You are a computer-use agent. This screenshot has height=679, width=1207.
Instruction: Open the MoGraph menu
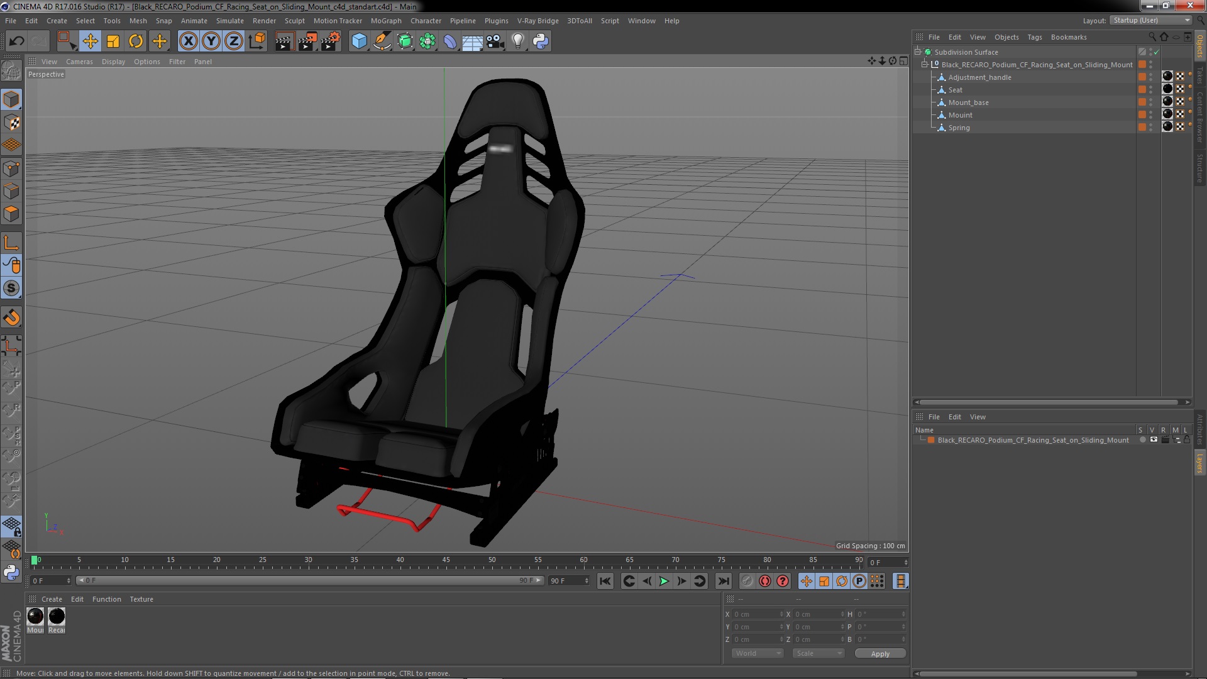point(386,21)
